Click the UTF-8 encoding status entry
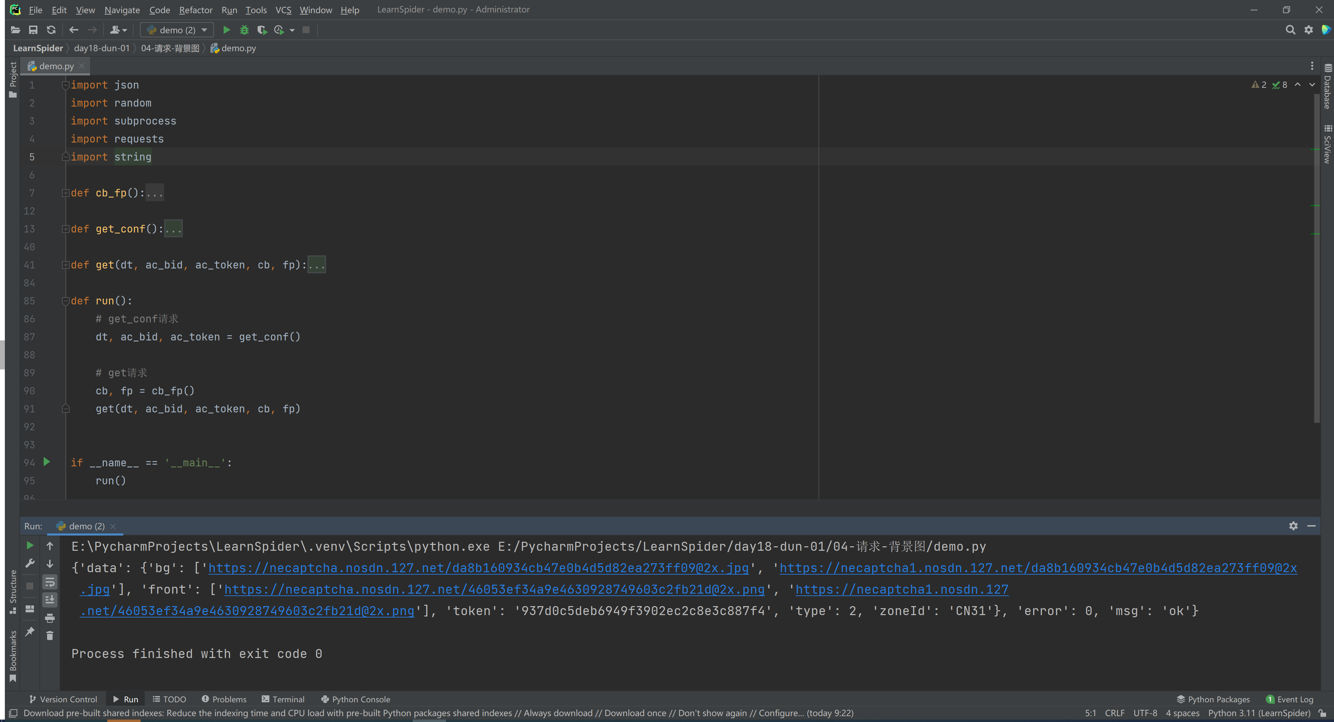This screenshot has height=722, width=1334. [1145, 713]
